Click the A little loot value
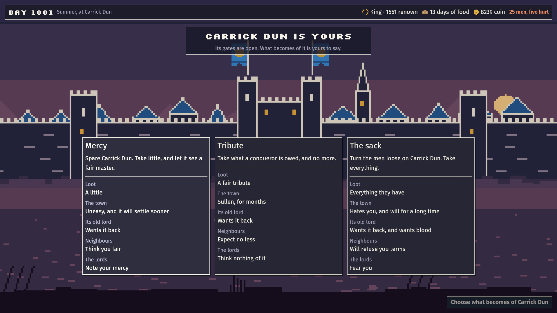557x313 pixels. [94, 192]
